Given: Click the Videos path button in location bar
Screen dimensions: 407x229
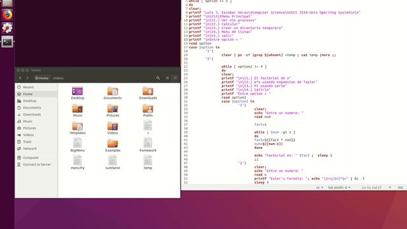Looking at the screenshot, I should pos(58,78).
